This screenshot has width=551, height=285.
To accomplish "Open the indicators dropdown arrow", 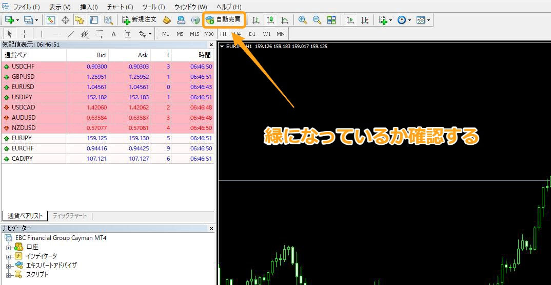I will [x=391, y=20].
